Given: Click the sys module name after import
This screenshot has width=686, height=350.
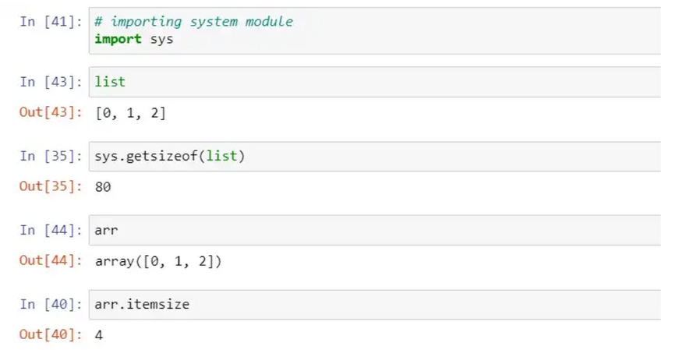Looking at the screenshot, I should [161, 38].
